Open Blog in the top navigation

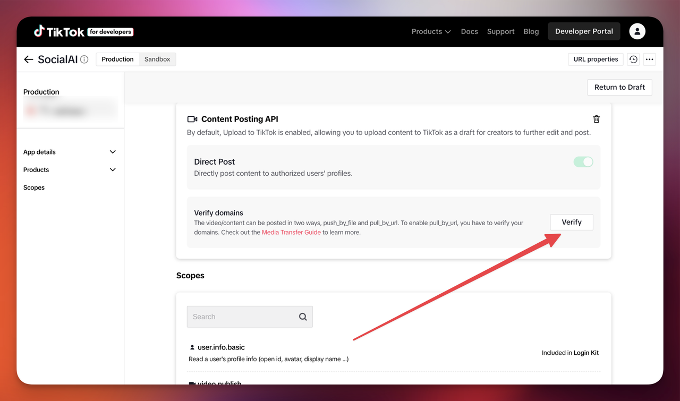(x=531, y=31)
